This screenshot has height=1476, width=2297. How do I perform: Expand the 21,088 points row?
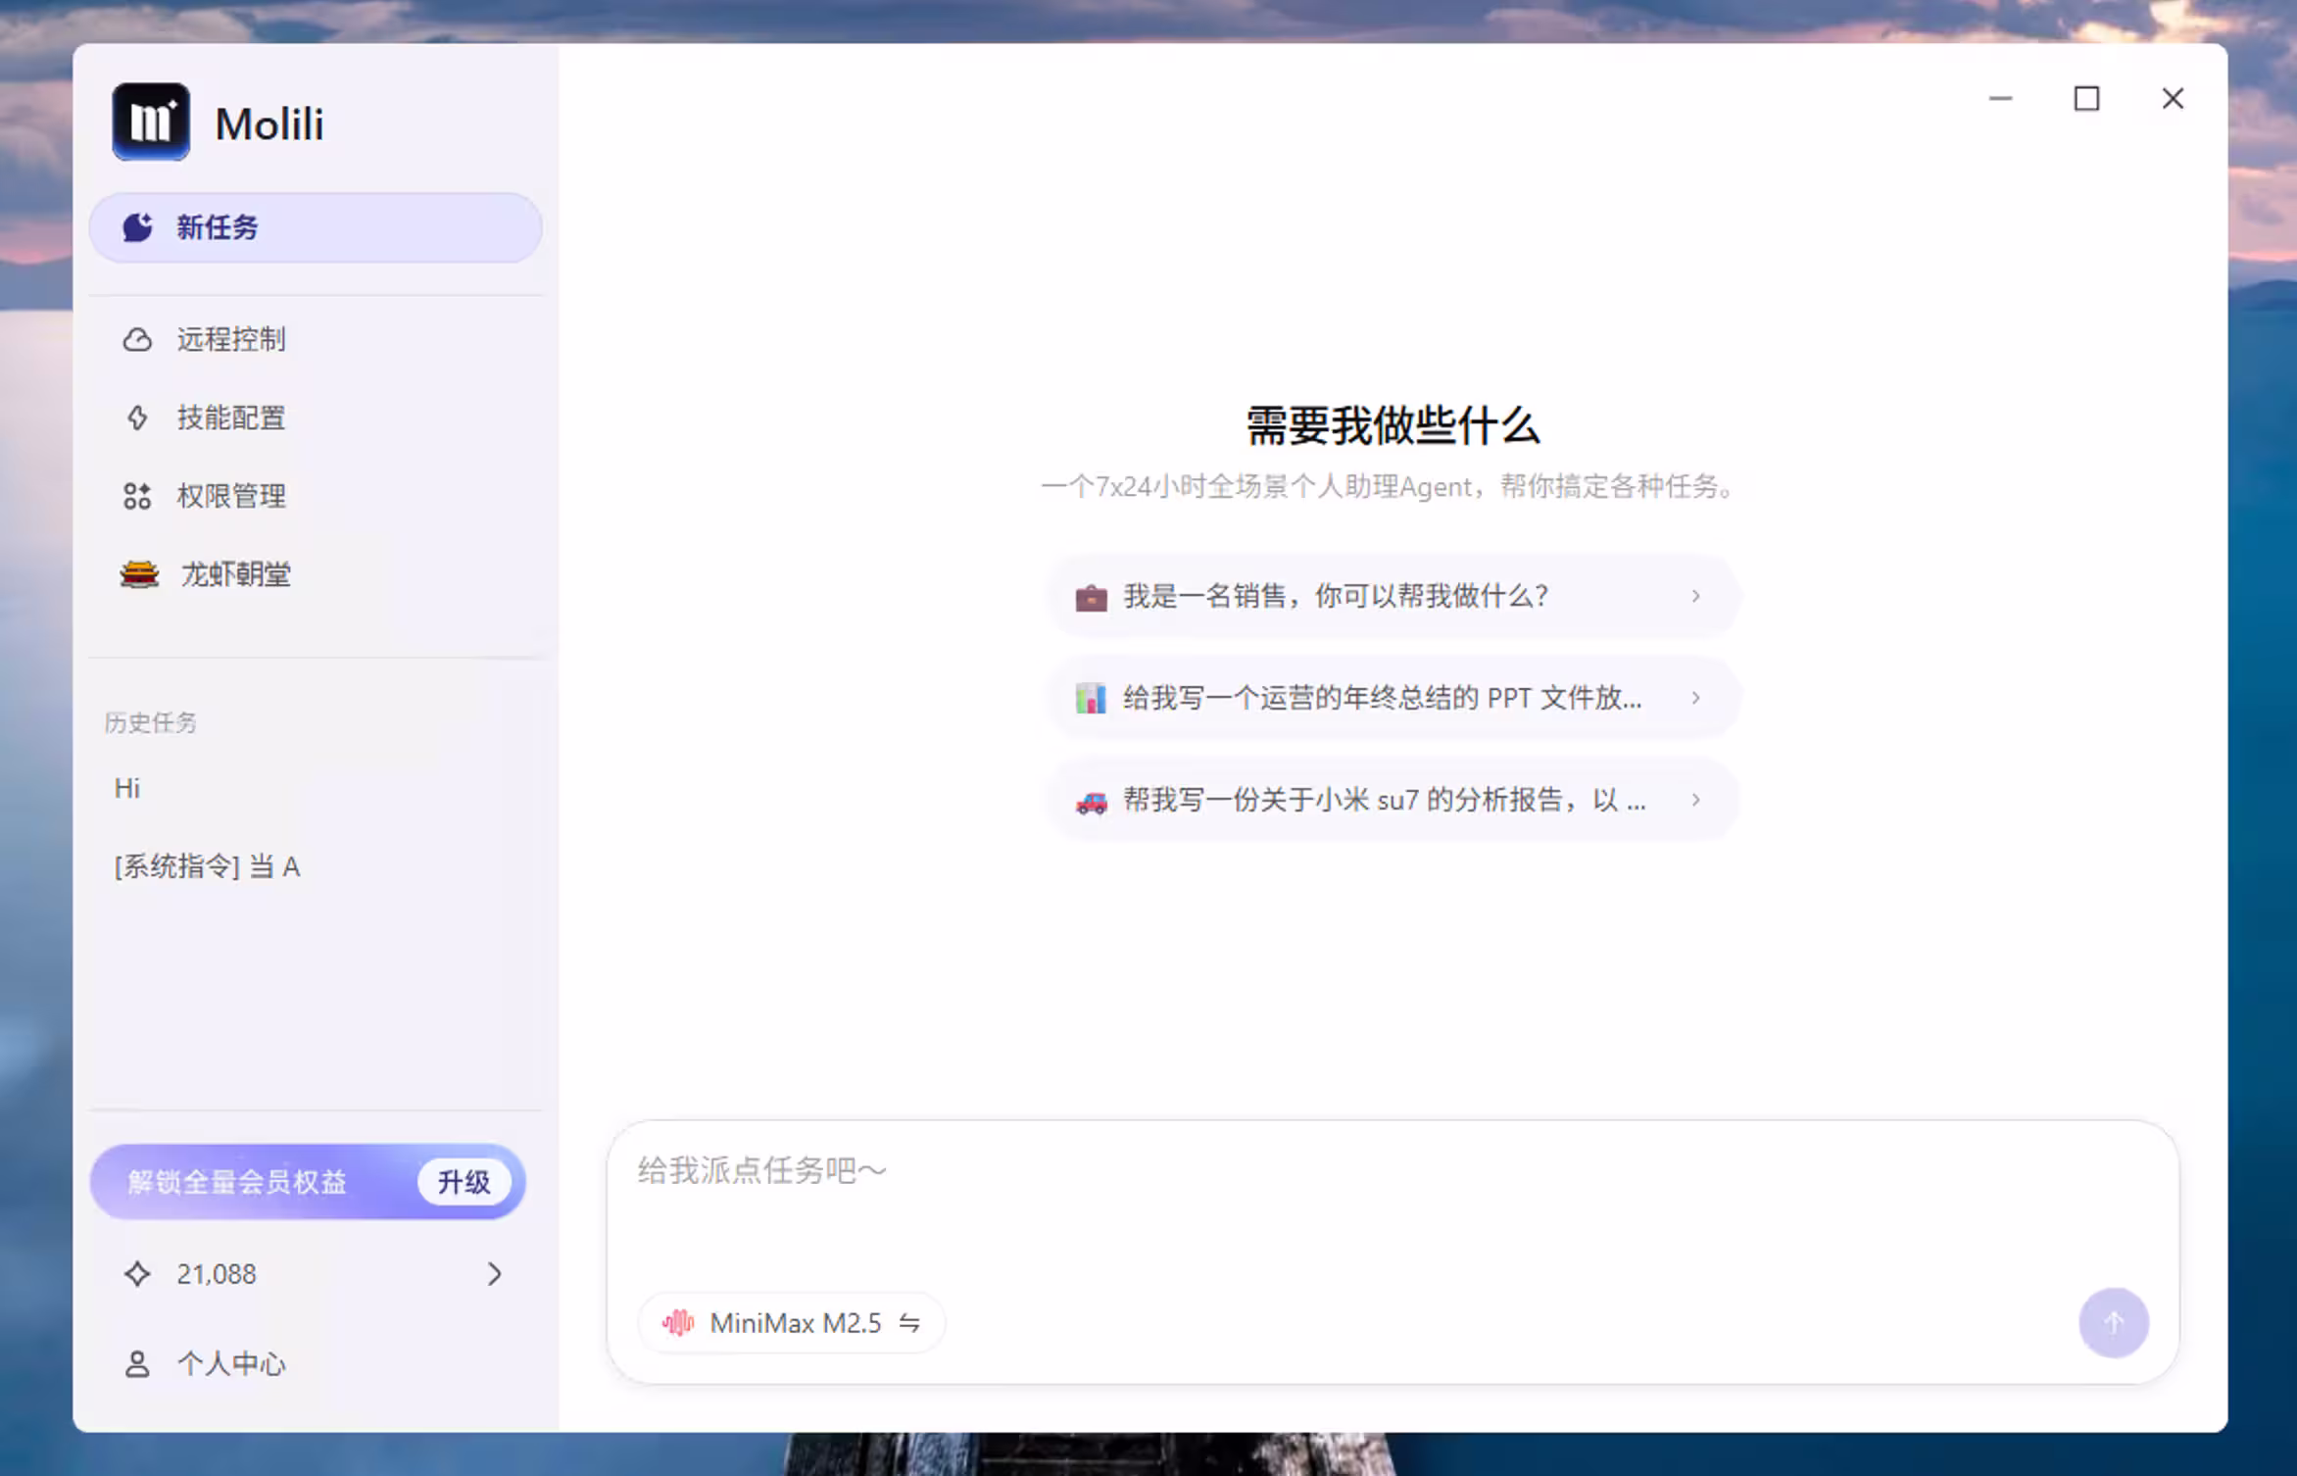pos(494,1274)
